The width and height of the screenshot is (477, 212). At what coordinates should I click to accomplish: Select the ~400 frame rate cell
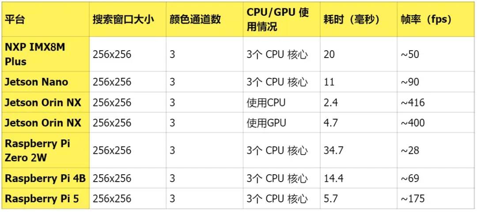point(435,123)
